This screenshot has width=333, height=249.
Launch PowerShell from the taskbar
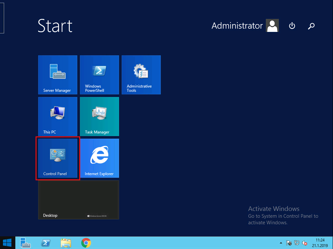point(46,243)
